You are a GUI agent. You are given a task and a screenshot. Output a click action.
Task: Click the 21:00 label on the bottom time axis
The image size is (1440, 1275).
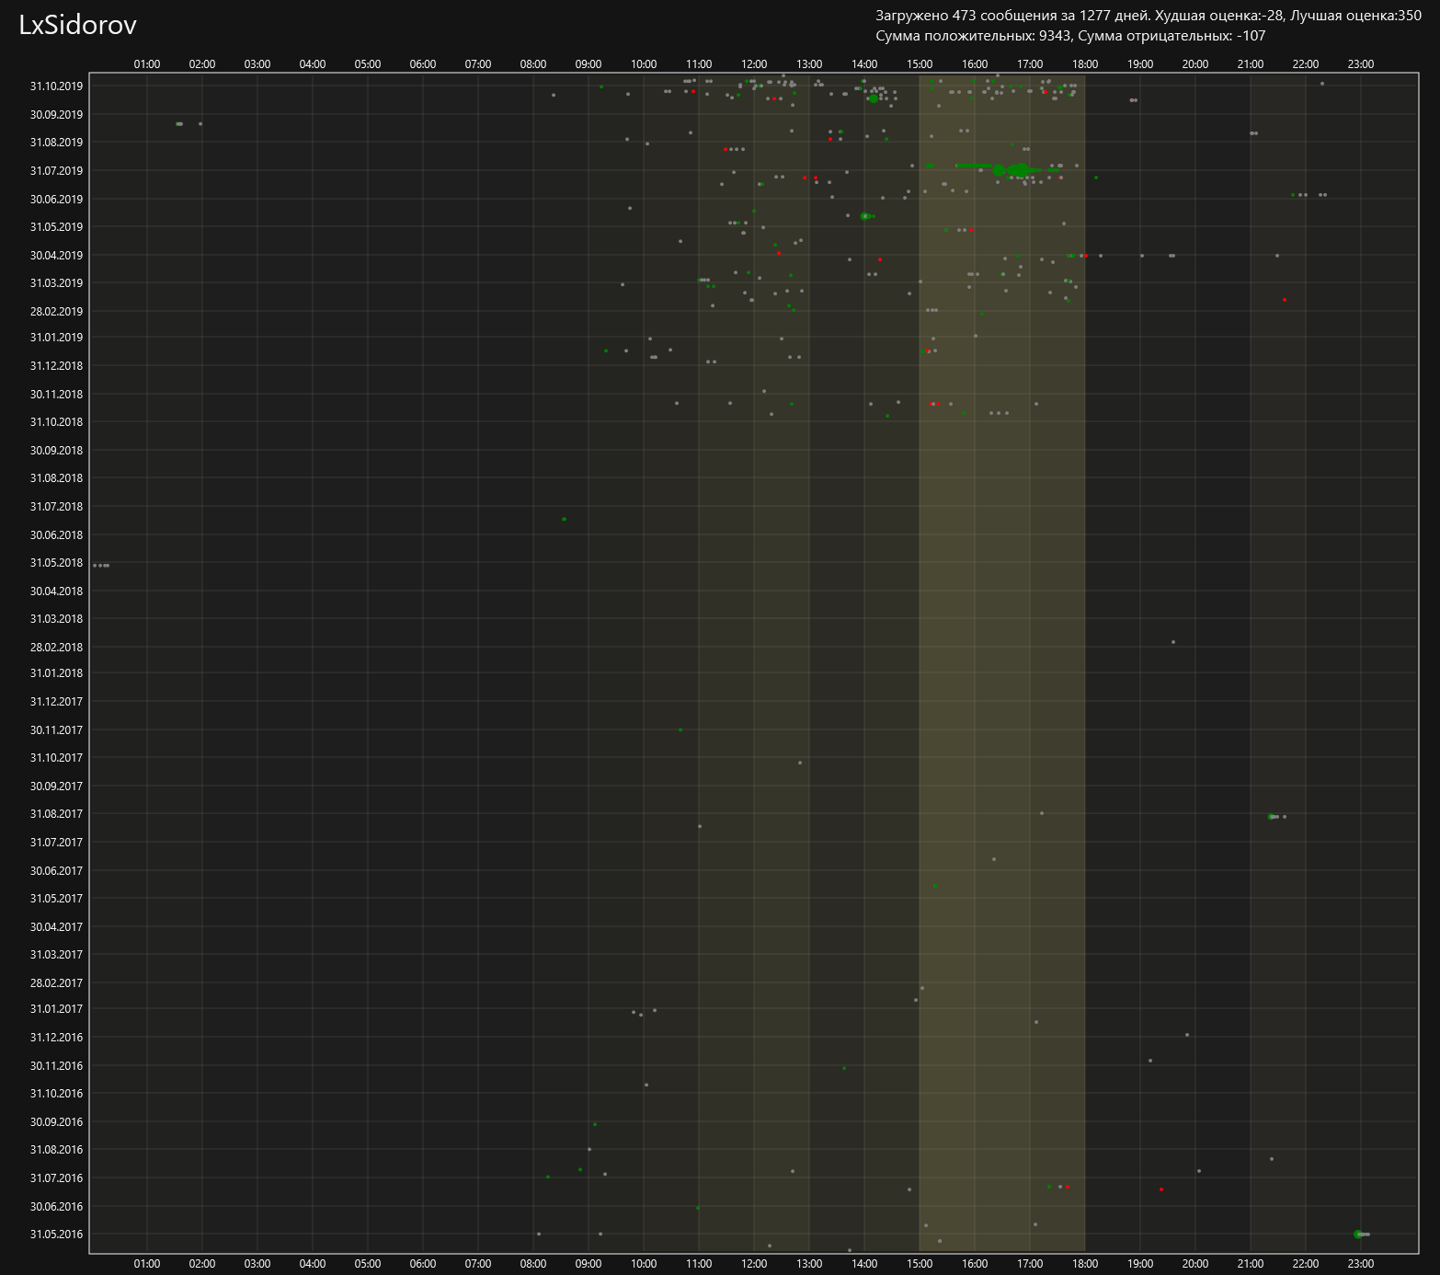tap(1251, 1264)
